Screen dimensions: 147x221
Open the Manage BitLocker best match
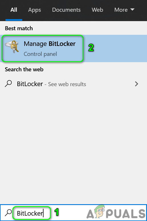74,48
